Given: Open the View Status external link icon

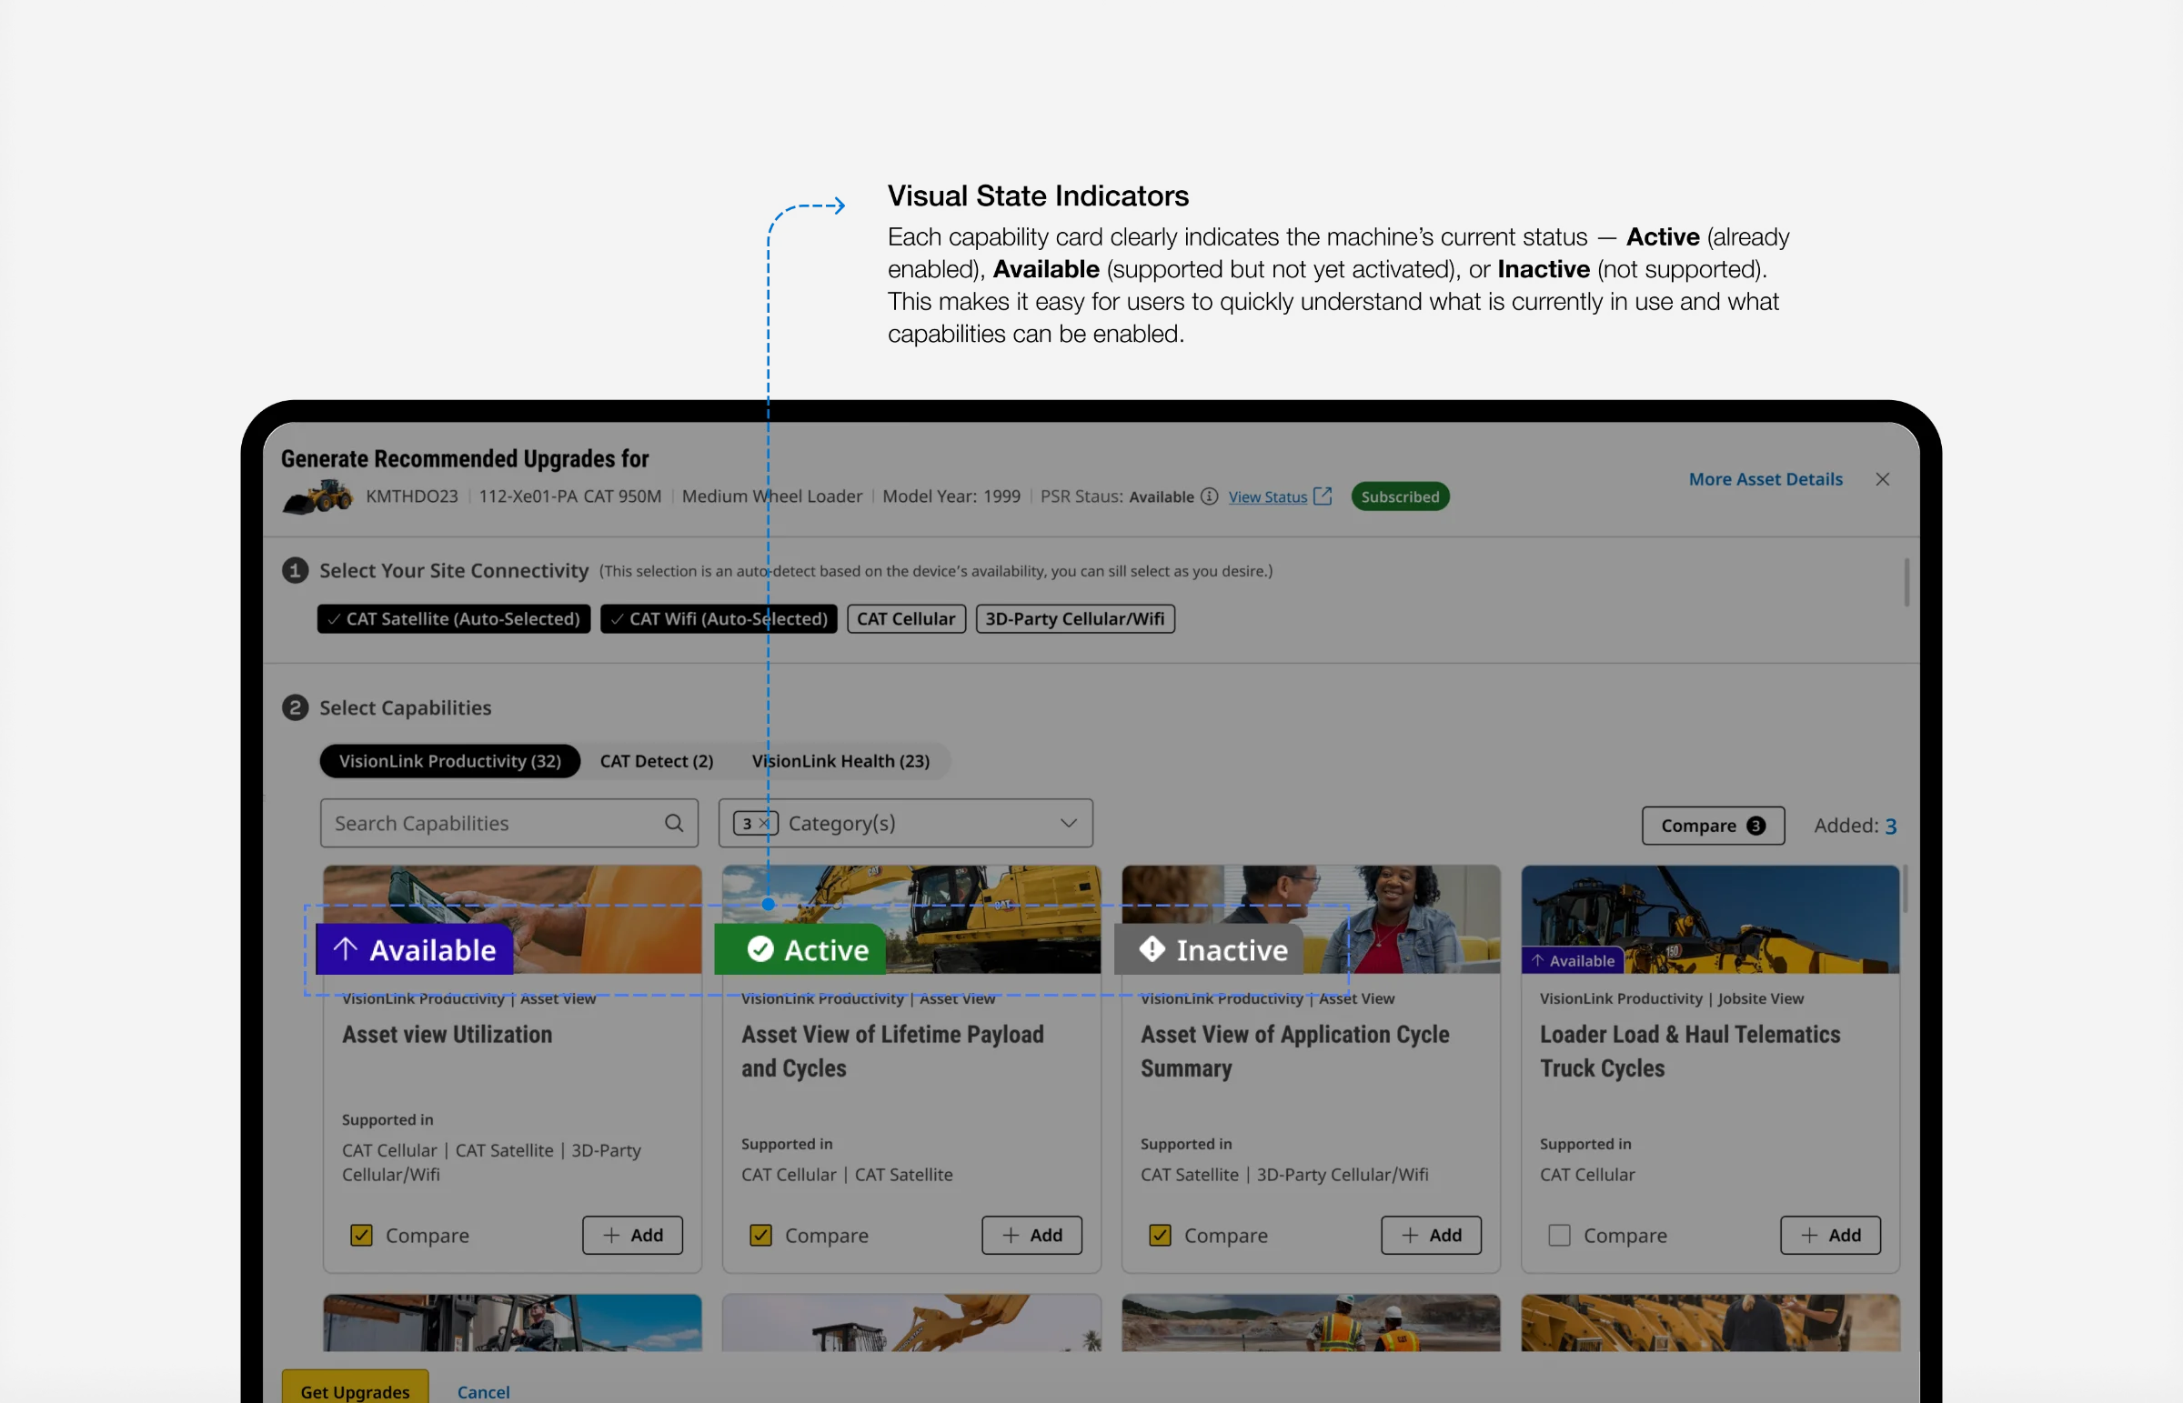Looking at the screenshot, I should [x=1323, y=496].
